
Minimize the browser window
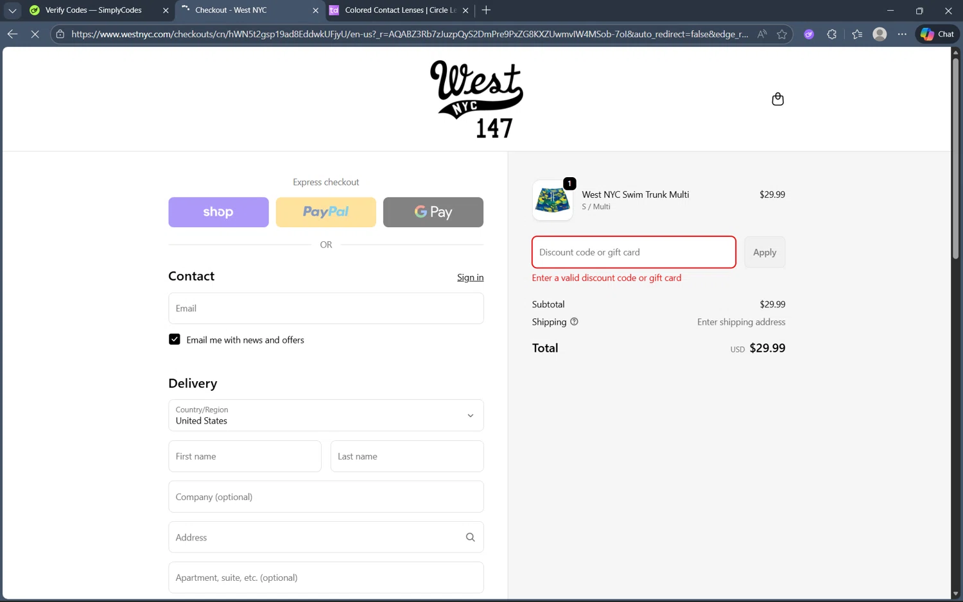click(890, 10)
